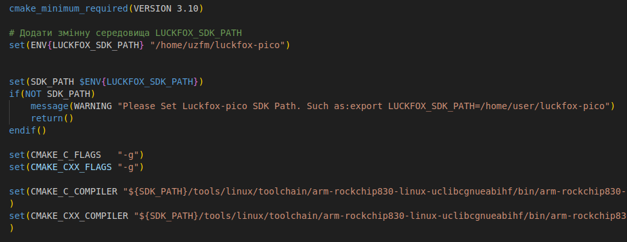This screenshot has height=242, width=627.
Task: Click the message keyword inside the if block
Action: click(49, 106)
